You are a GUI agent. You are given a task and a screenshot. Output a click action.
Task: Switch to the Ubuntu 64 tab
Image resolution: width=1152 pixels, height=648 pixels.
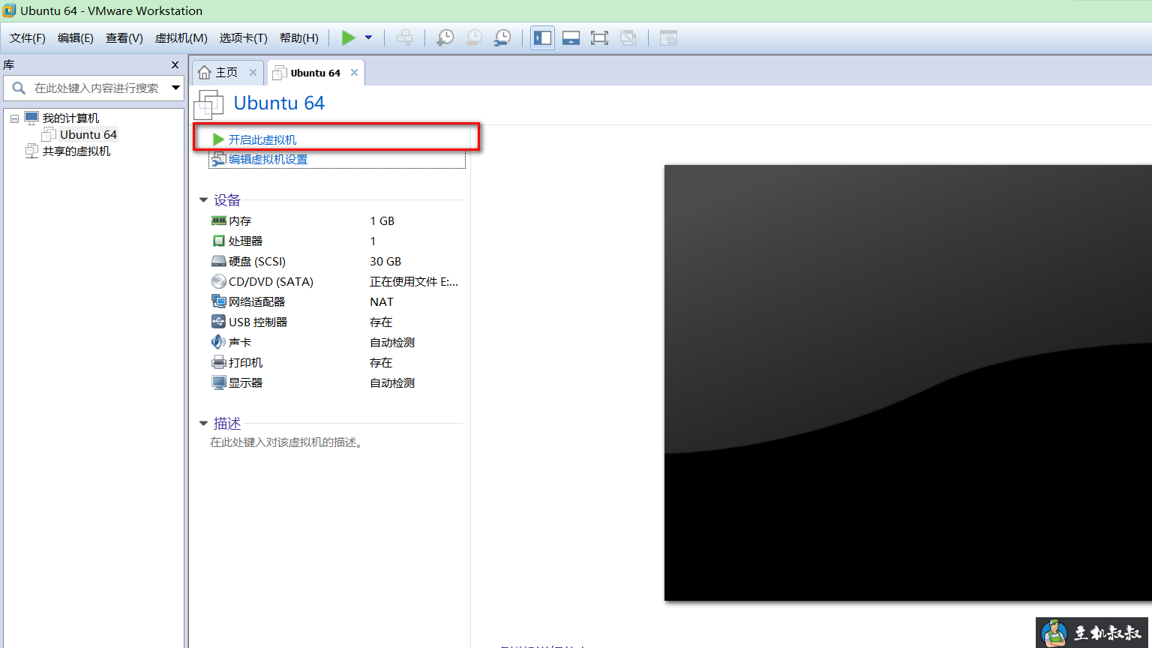[x=316, y=73]
